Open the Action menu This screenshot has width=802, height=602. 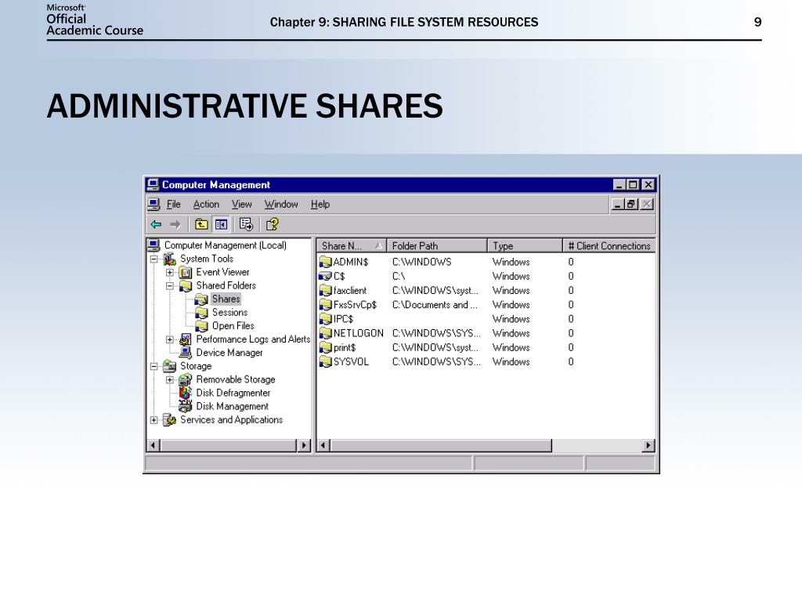(x=206, y=205)
